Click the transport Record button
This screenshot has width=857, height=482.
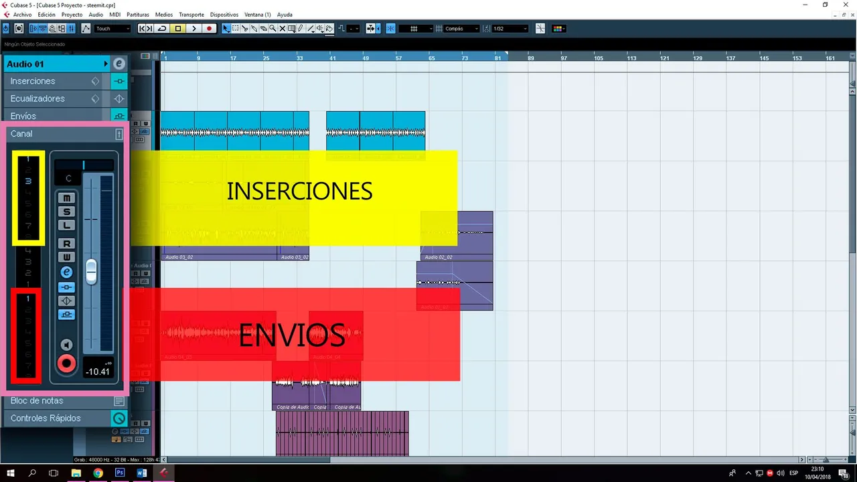click(x=209, y=28)
